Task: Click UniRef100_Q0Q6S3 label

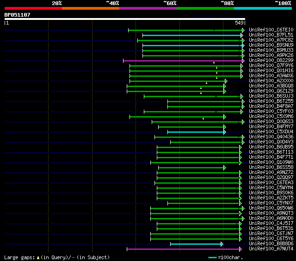Action: pos(271,122)
